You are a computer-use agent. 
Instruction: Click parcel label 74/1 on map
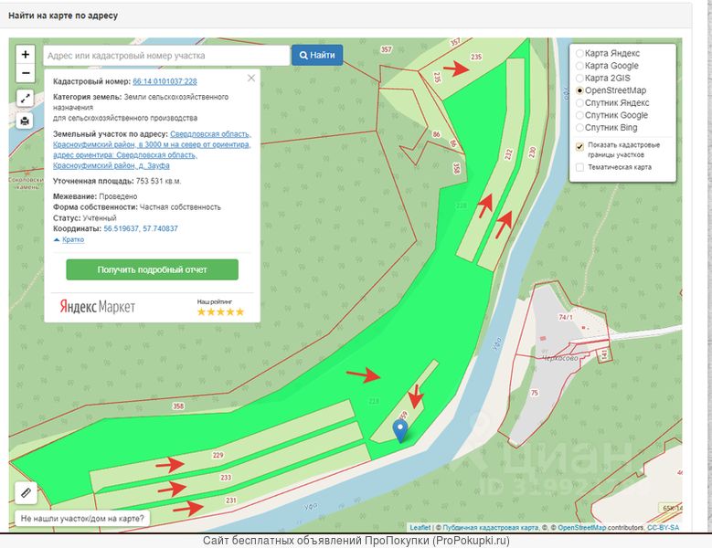566,317
